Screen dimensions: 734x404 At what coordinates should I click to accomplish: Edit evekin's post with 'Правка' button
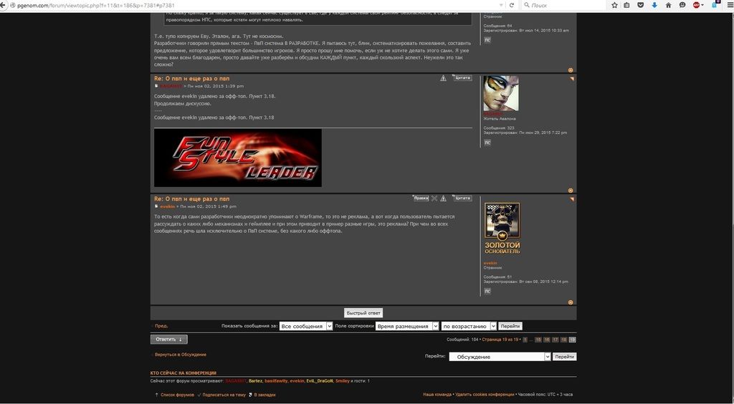[420, 198]
